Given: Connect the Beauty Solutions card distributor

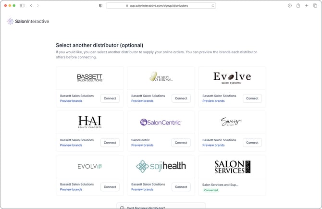Looking at the screenshot, I should [x=181, y=98].
